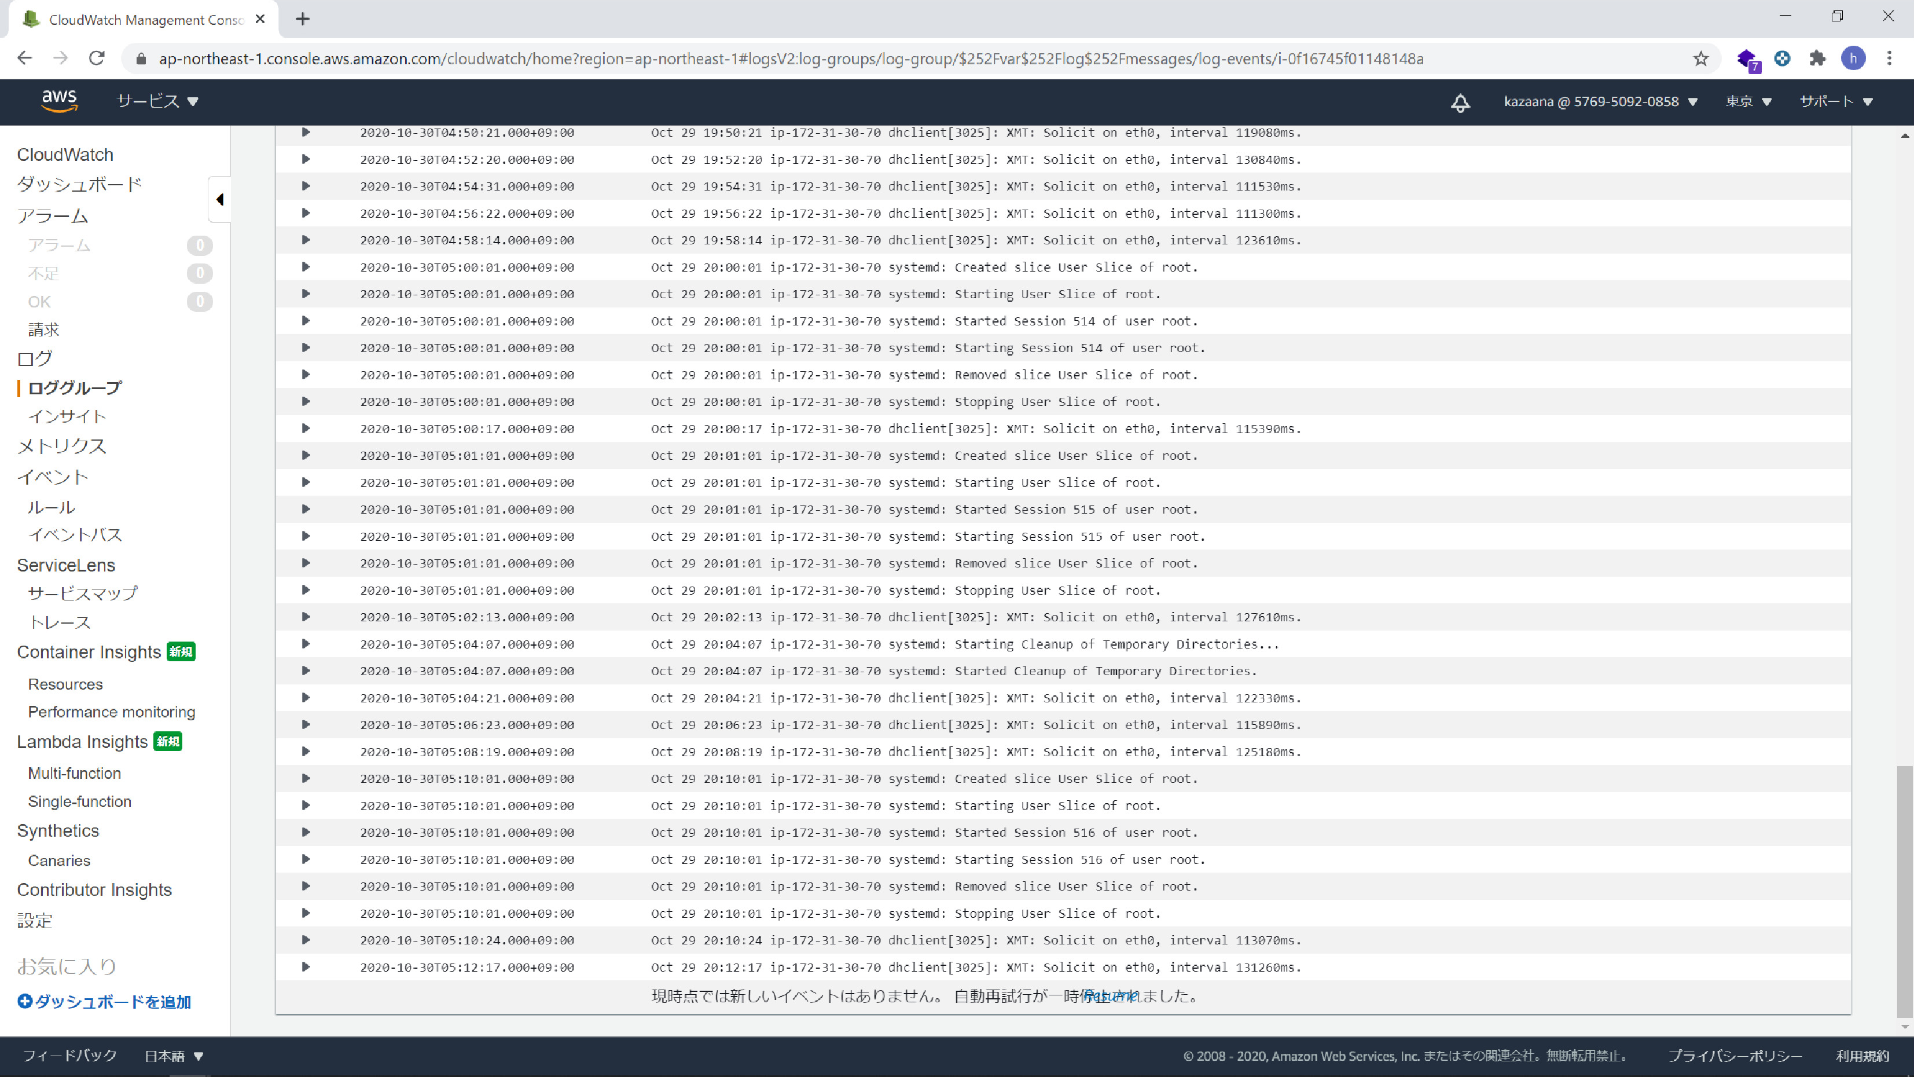Viewport: 1914px width, 1077px height.
Task: Open インサイト under logs
Action: 68,417
